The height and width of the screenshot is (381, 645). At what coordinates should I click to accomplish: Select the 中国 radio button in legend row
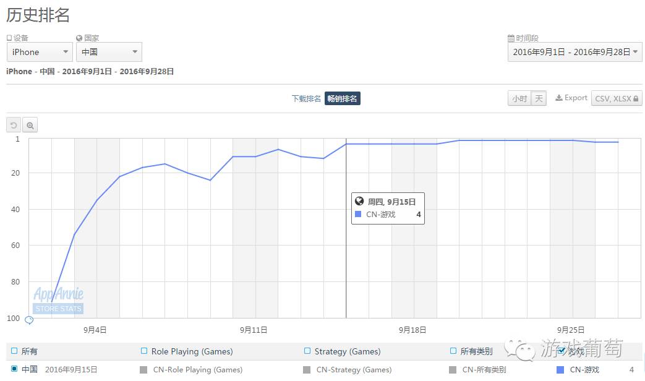point(14,369)
